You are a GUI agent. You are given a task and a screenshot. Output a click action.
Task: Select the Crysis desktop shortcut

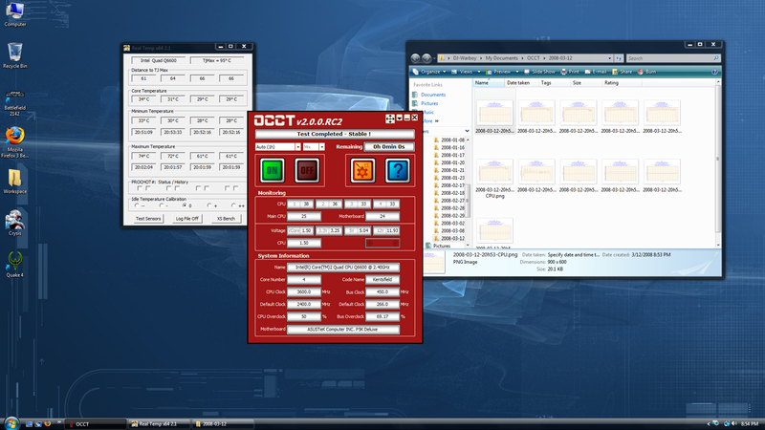tap(14, 221)
